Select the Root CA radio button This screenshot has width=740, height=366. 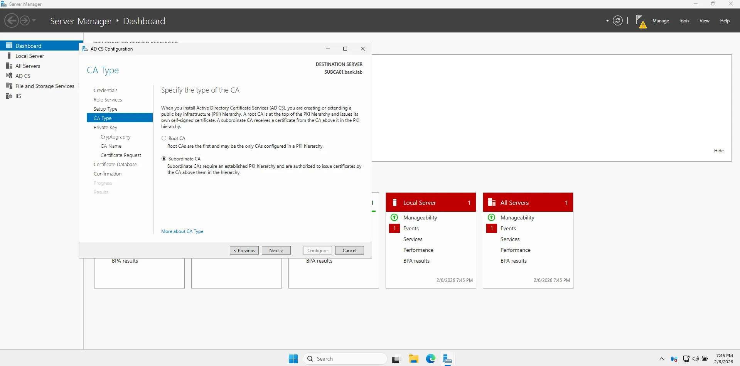tap(164, 138)
